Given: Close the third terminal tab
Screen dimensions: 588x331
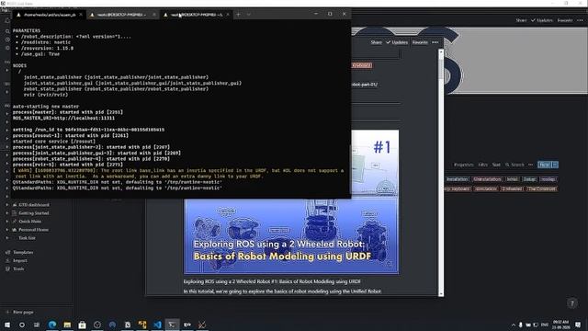Looking at the screenshot, I should [227, 15].
